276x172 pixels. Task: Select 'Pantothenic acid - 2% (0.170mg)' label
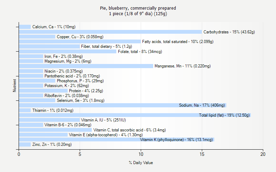(x=72, y=76)
